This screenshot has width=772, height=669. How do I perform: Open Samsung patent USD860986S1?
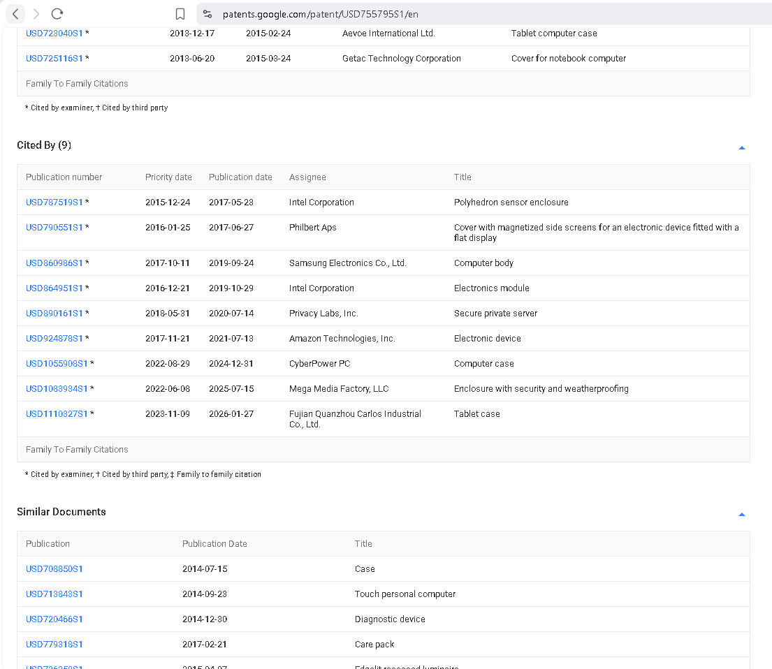(x=54, y=263)
